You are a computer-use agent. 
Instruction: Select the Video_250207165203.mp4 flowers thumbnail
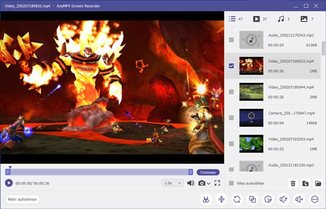[251, 144]
